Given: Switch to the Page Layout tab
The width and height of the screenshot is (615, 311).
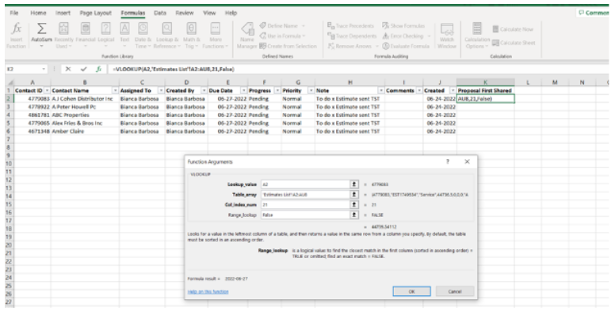Looking at the screenshot, I should 95,13.
